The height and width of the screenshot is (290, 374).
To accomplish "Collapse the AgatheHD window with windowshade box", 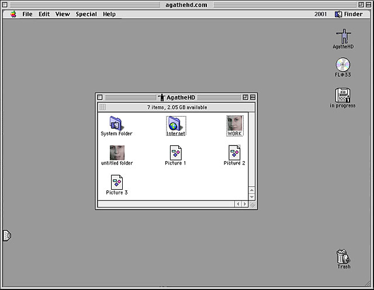I will click(x=252, y=97).
